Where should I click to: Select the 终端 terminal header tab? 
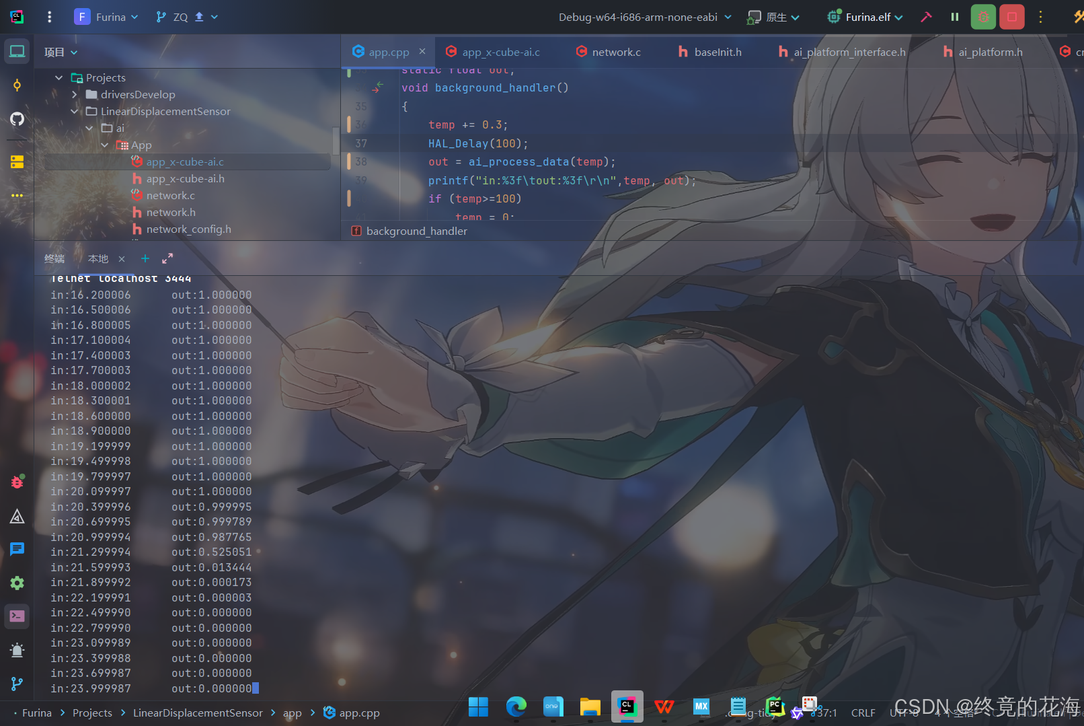coord(54,258)
